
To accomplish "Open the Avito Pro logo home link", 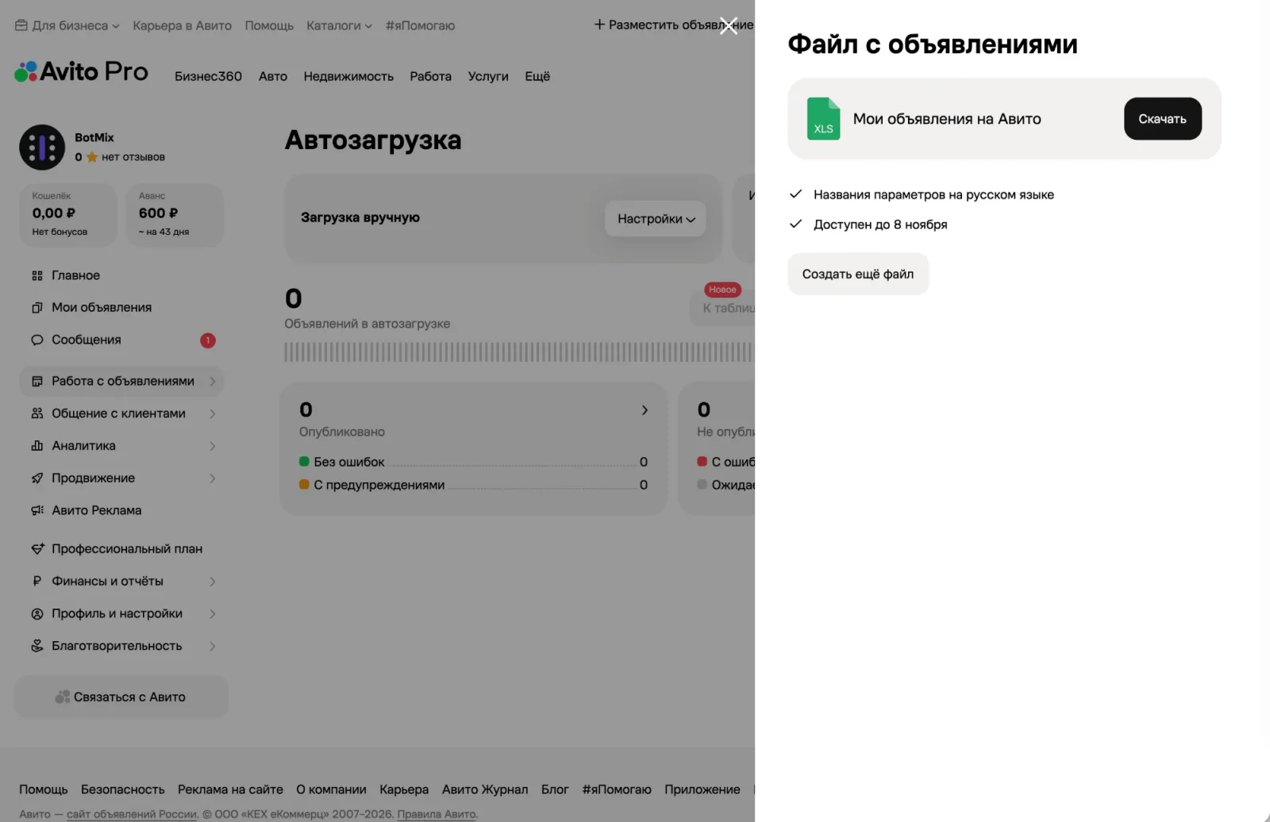I will [81, 71].
